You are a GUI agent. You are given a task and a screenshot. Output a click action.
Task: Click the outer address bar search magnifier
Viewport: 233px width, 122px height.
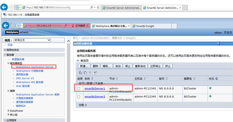pyautogui.click(x=92, y=7)
